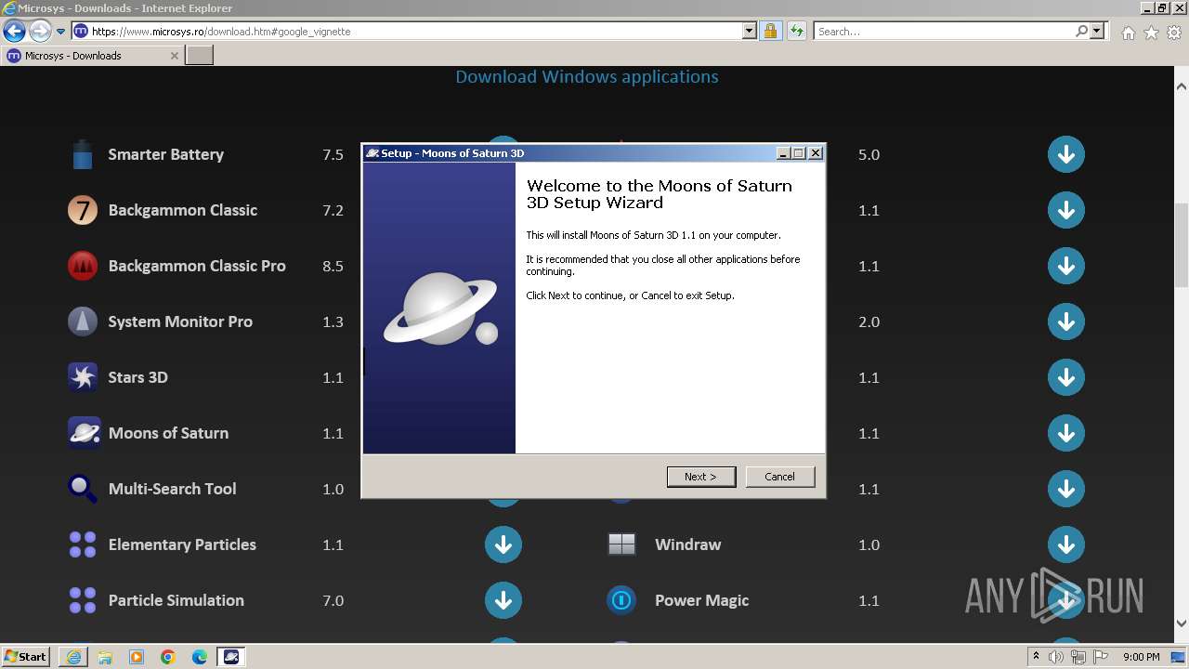Click the Setup wizard taskbar button

pos(231,657)
